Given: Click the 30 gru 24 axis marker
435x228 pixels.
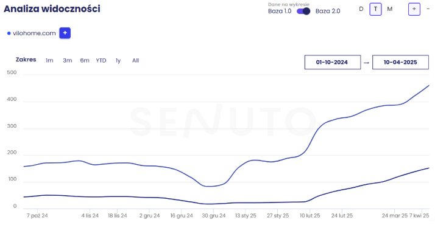Looking at the screenshot, I should tap(214, 216).
